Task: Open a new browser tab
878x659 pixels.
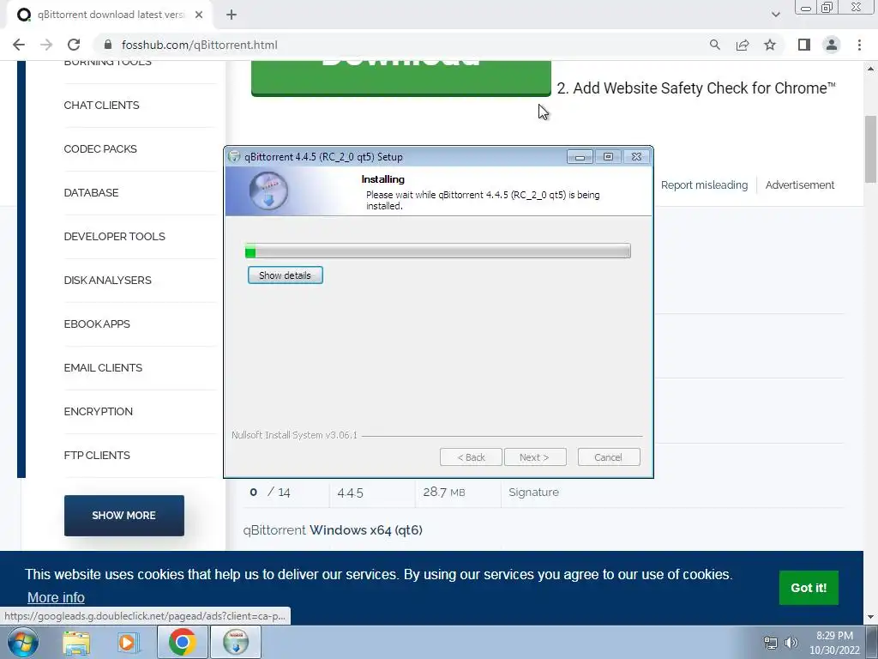Action: pos(232,15)
